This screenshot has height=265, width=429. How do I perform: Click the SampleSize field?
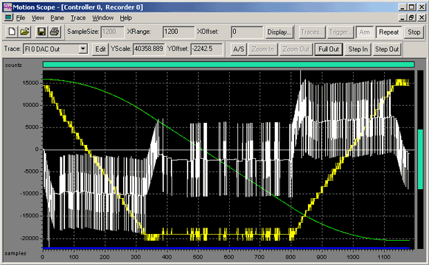pyautogui.click(x=113, y=32)
